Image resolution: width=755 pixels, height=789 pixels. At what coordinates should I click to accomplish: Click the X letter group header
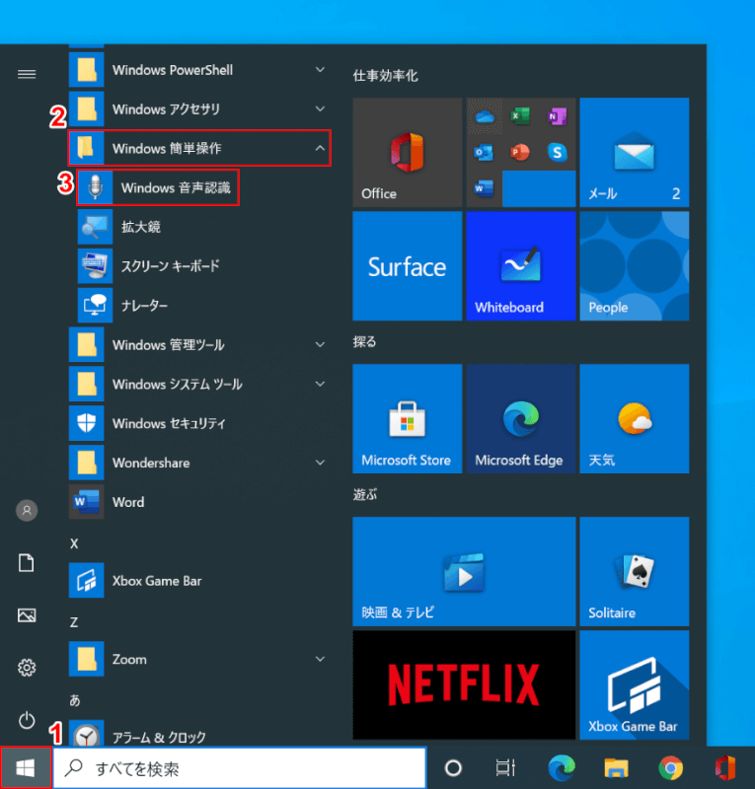74,543
